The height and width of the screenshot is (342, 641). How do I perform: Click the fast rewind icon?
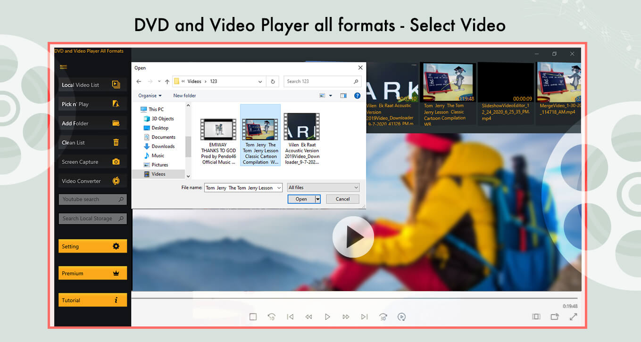(x=308, y=317)
